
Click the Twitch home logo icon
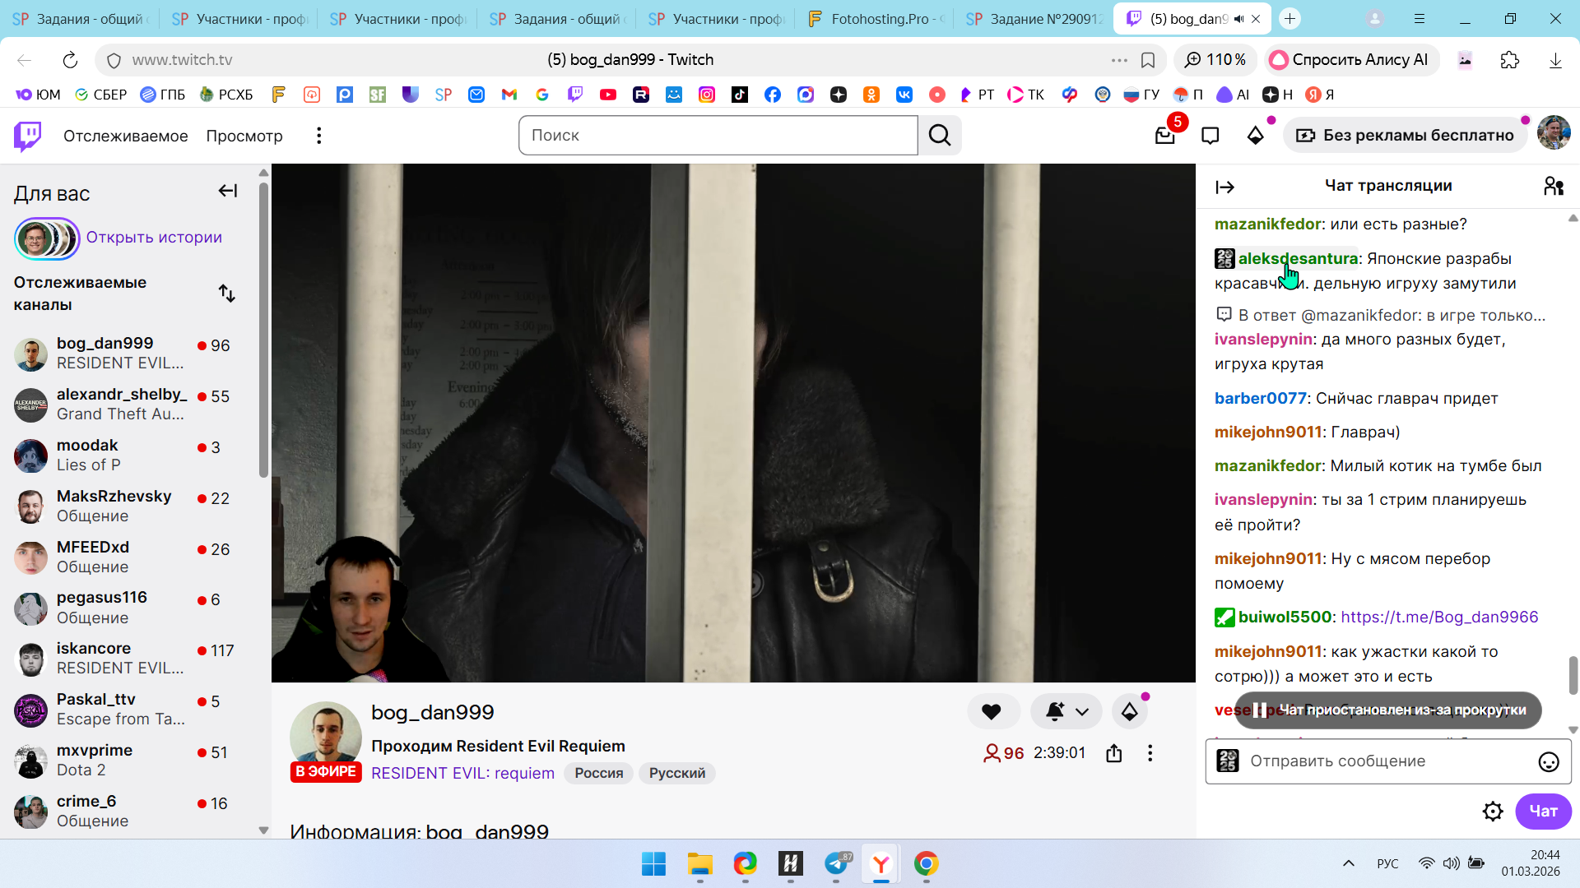pyautogui.click(x=27, y=136)
